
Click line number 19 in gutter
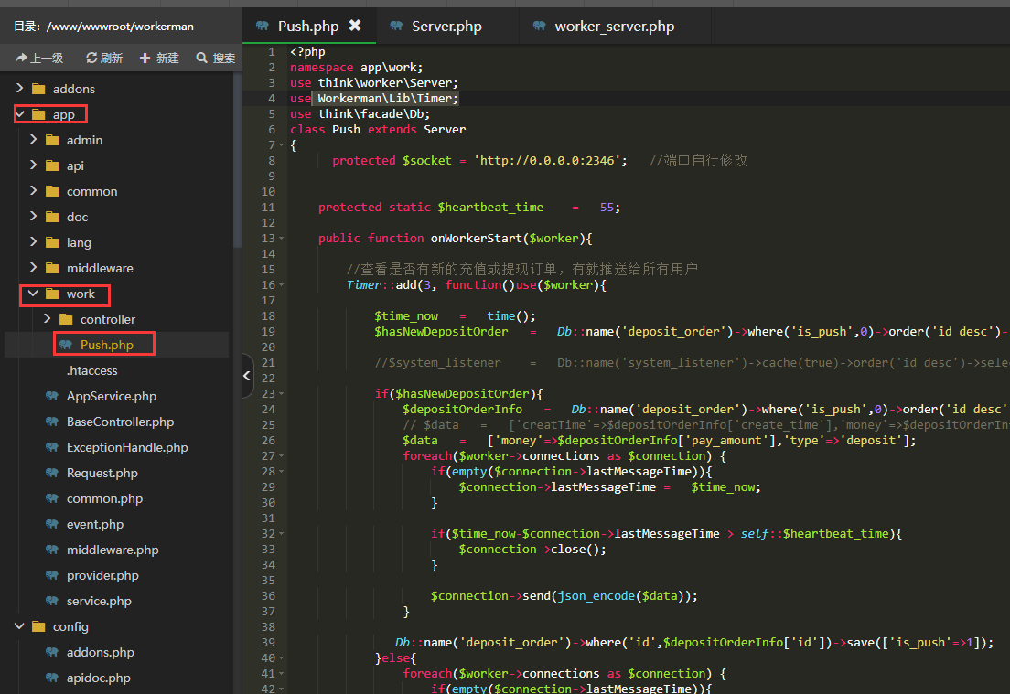(x=269, y=332)
